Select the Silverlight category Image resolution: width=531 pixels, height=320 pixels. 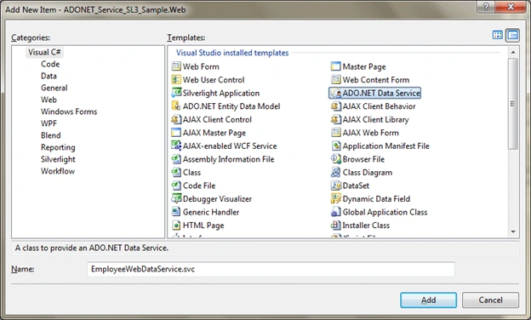(58, 159)
